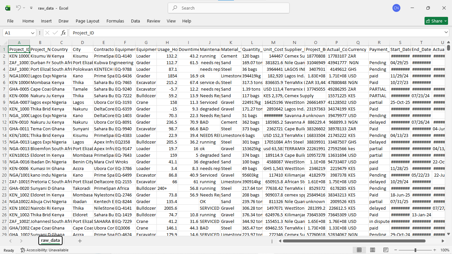Open the CN account avatar
This screenshot has width=452, height=254.
[x=396, y=8]
